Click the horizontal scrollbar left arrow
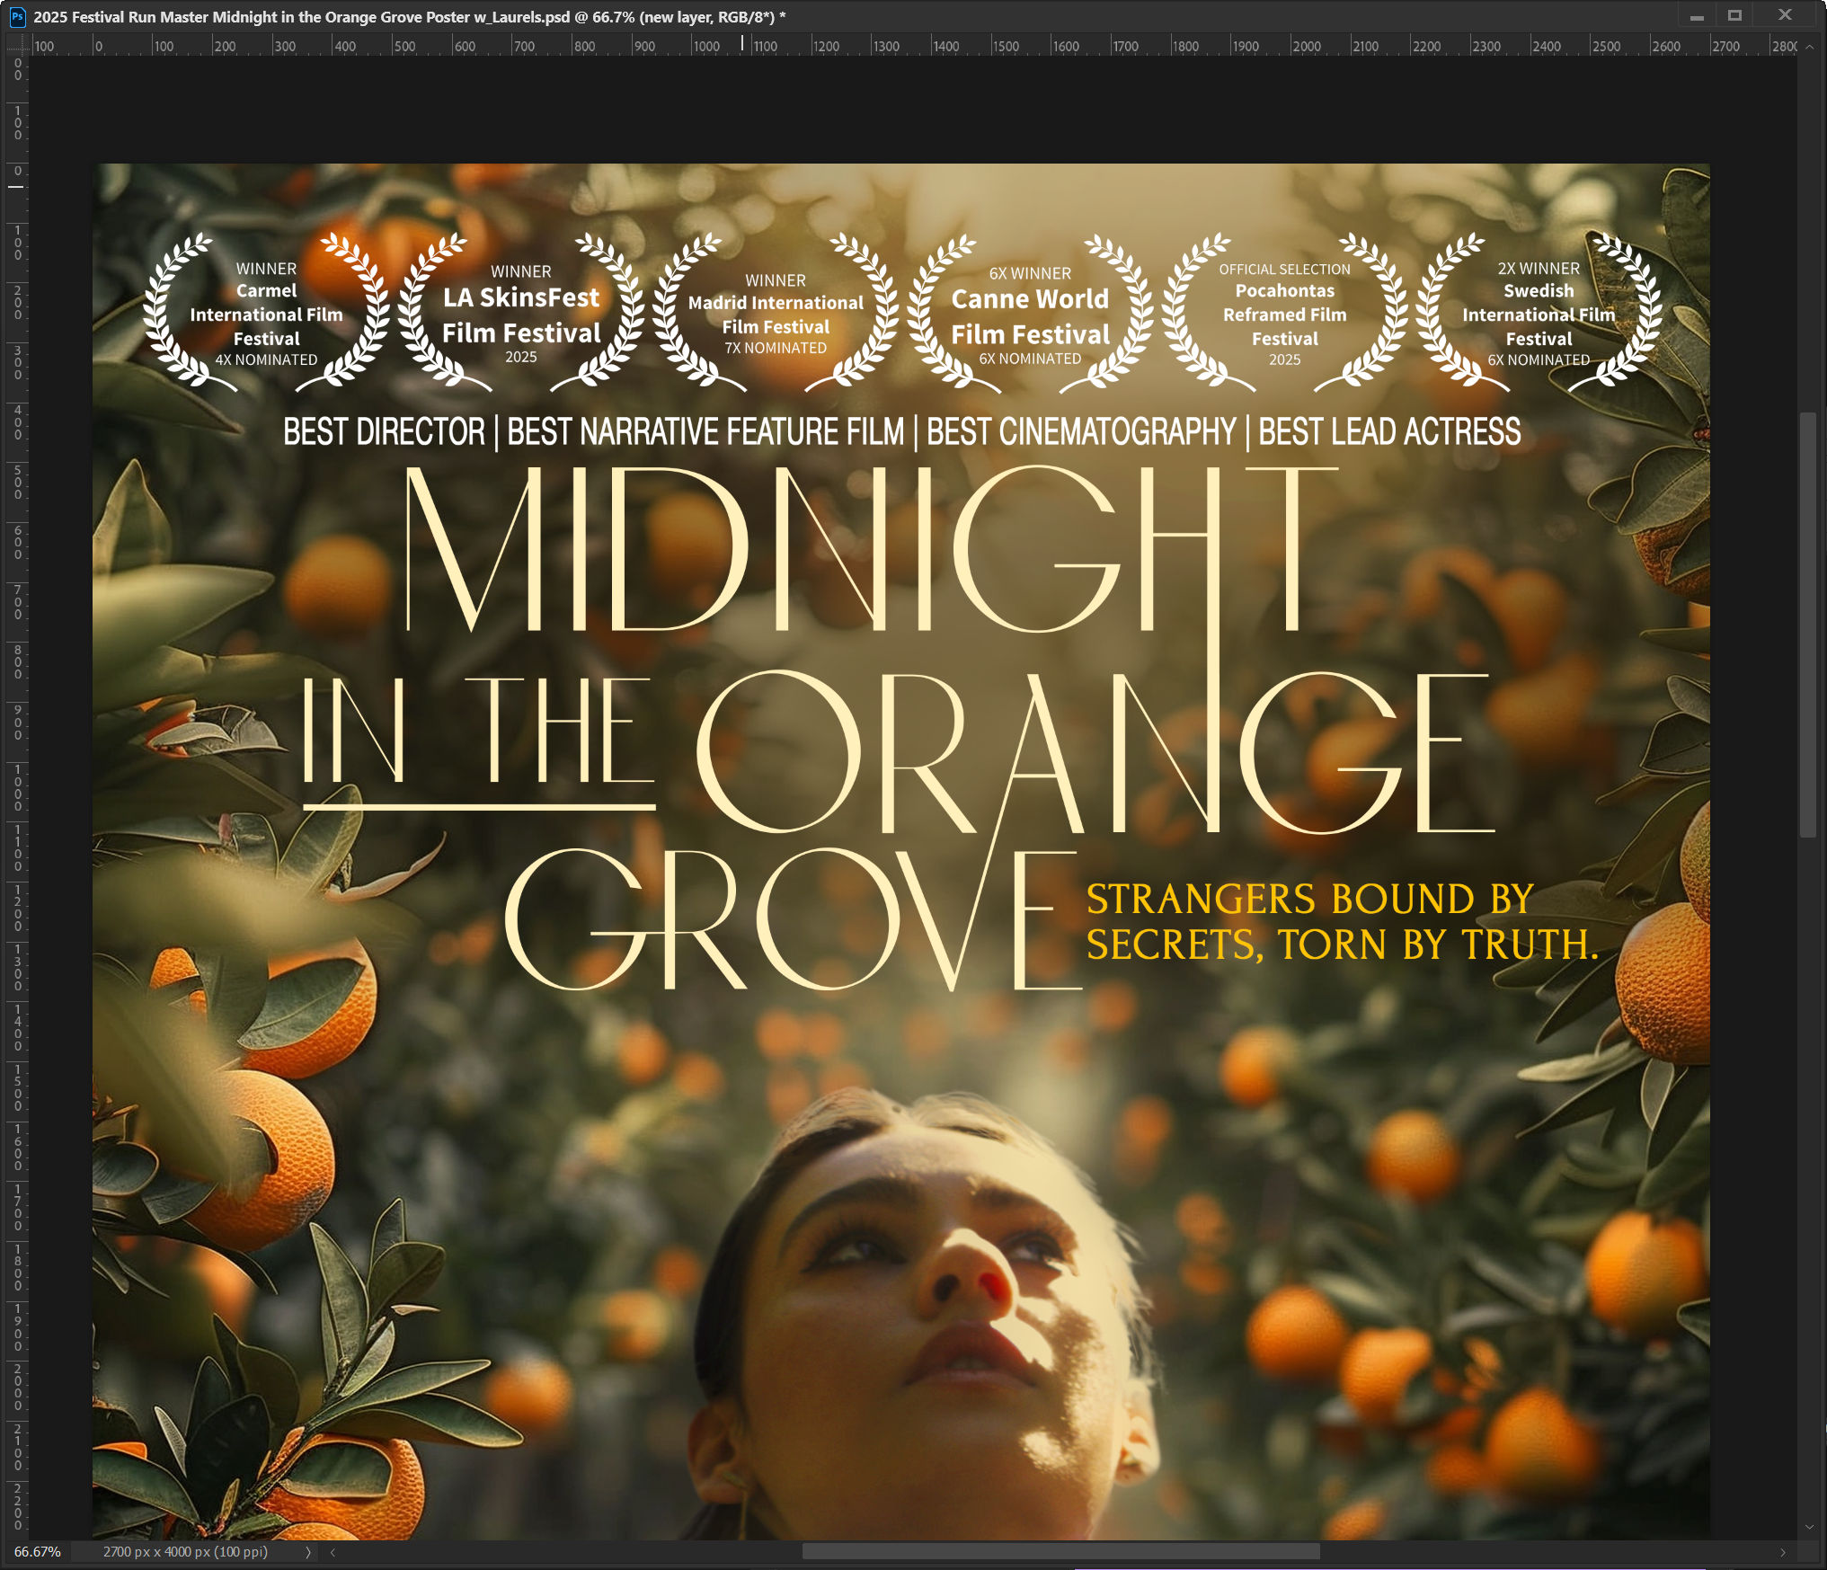Screen dimensions: 1827x1570 pyautogui.click(x=333, y=1552)
